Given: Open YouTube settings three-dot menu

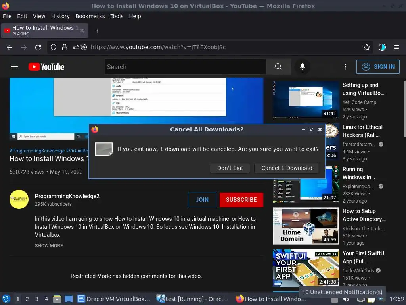Looking at the screenshot, I should pos(345,67).
